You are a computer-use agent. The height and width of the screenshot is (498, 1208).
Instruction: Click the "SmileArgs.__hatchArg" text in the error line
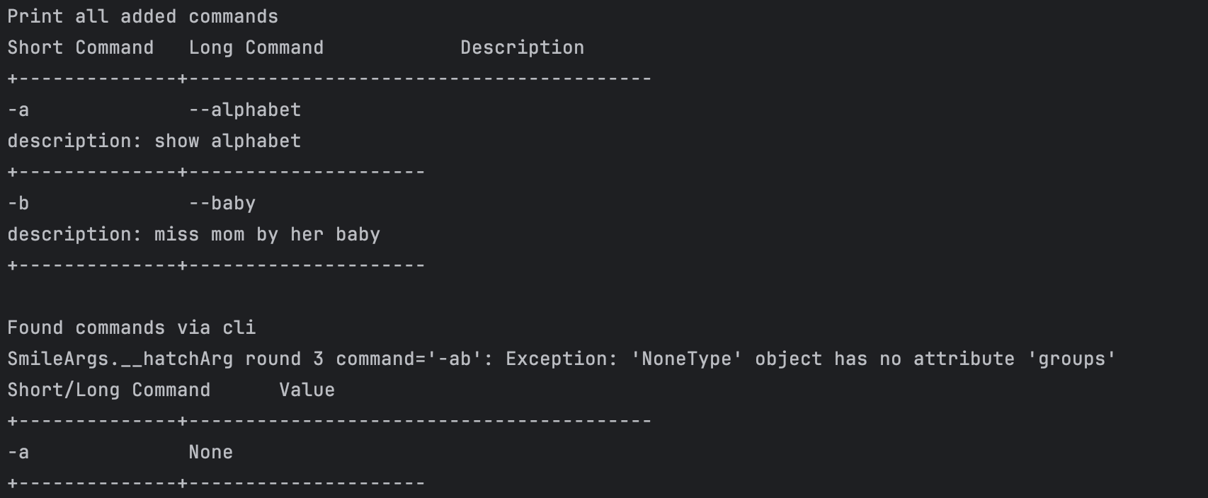120,359
